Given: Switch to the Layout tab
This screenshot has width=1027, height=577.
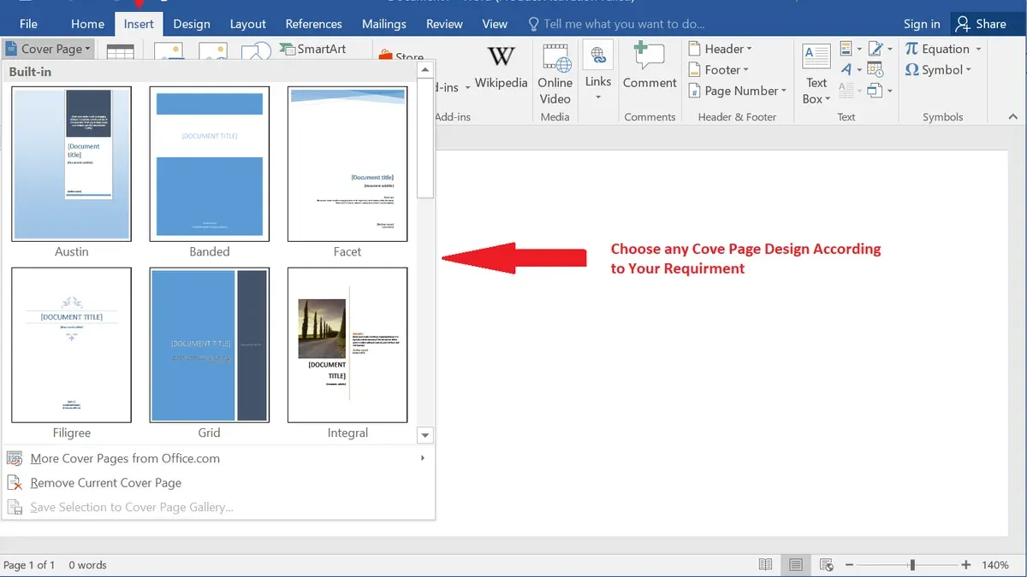Looking at the screenshot, I should (x=247, y=24).
